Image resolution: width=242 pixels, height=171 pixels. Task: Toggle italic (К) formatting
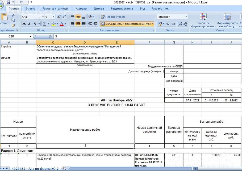[30, 24]
